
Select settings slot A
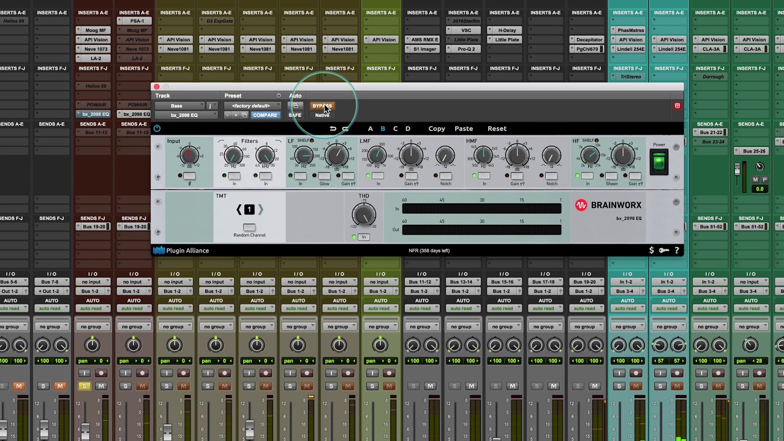(370, 129)
